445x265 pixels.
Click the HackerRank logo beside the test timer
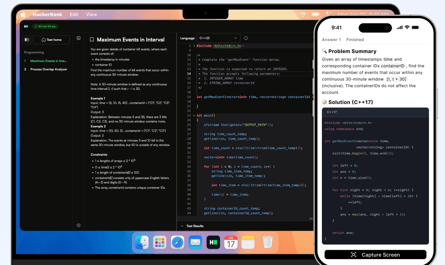pyautogui.click(x=26, y=26)
